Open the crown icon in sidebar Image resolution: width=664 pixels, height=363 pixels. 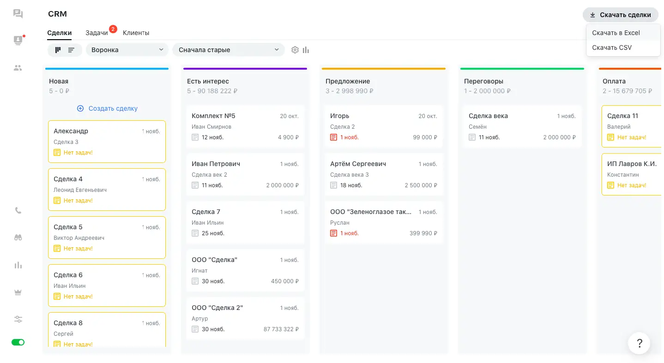tap(18, 292)
